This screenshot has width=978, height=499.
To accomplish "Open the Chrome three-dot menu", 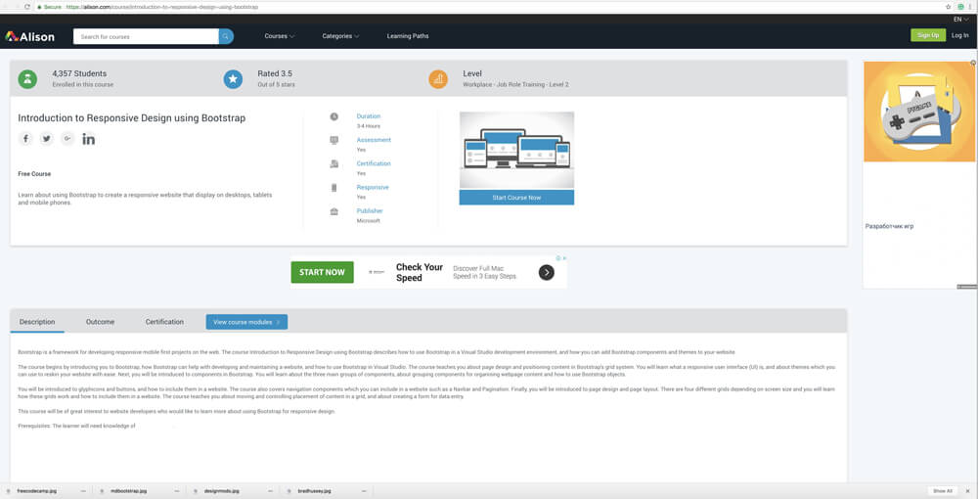I will pos(970,7).
